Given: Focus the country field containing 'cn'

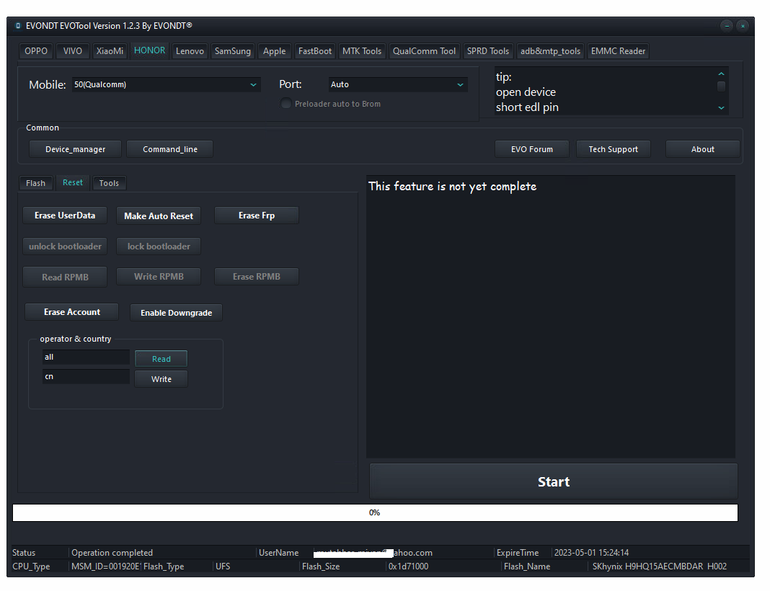Looking at the screenshot, I should point(86,376).
